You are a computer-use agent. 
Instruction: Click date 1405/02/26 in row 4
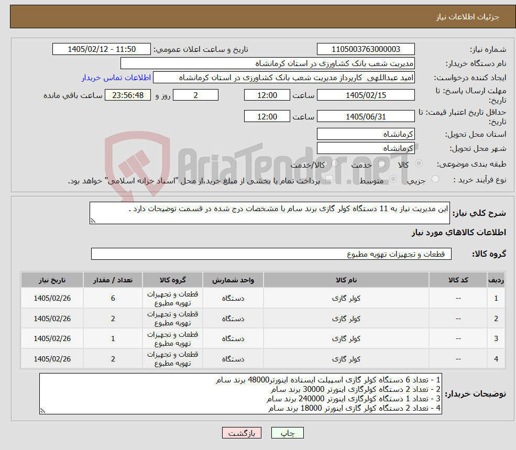(52, 359)
